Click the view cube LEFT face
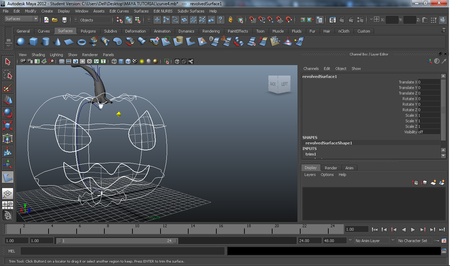This screenshot has width=450, height=266. pos(284,84)
